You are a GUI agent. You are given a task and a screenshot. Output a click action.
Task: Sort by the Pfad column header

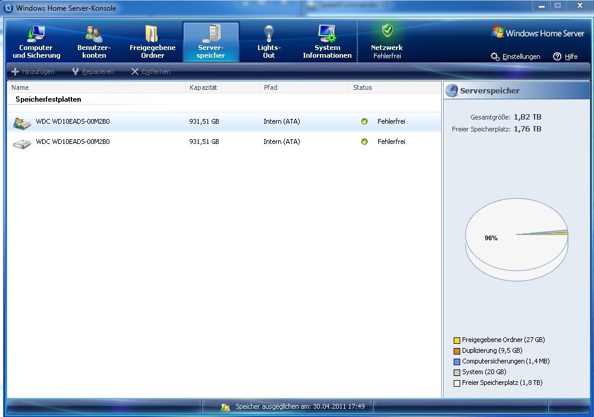coord(304,87)
